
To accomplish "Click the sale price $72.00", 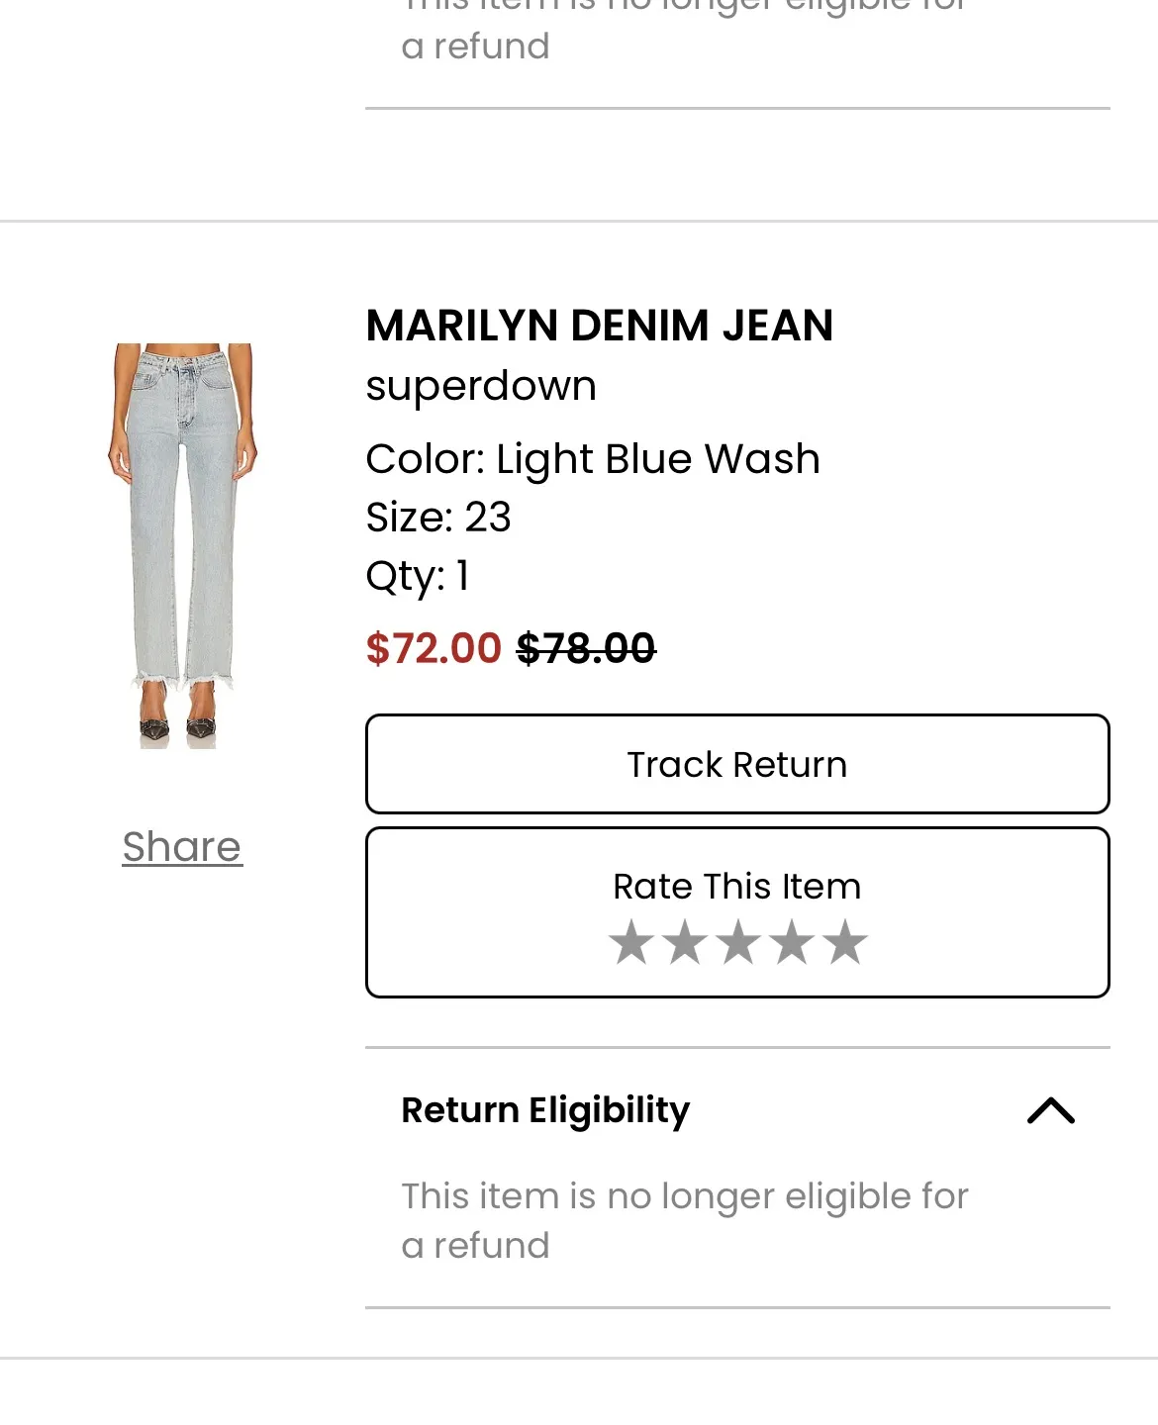I will (x=434, y=648).
